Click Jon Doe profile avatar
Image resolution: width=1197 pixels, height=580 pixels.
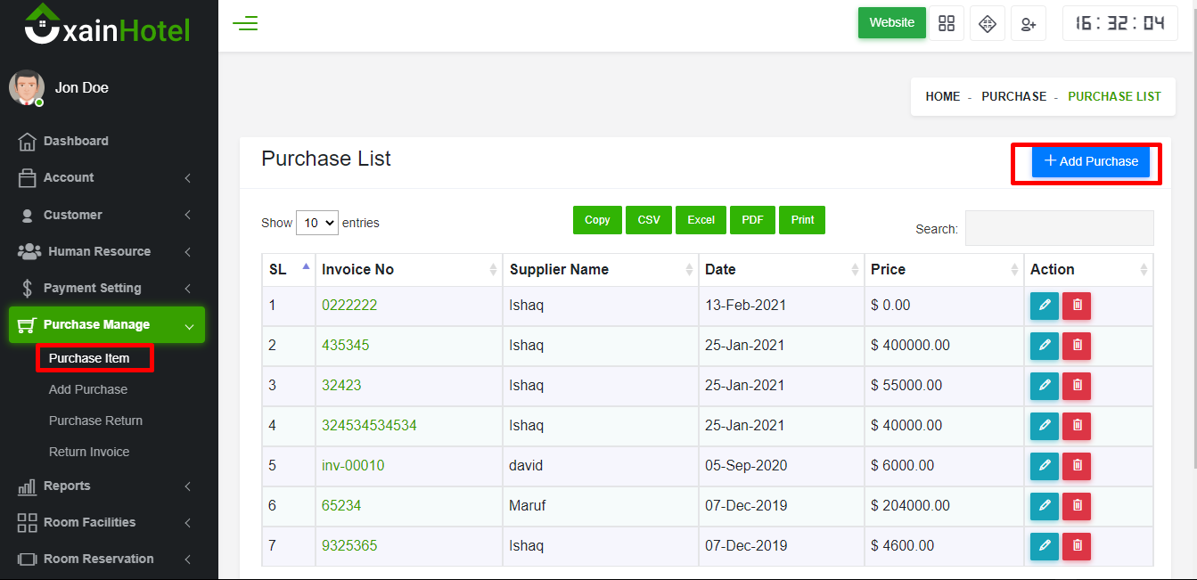[x=27, y=87]
